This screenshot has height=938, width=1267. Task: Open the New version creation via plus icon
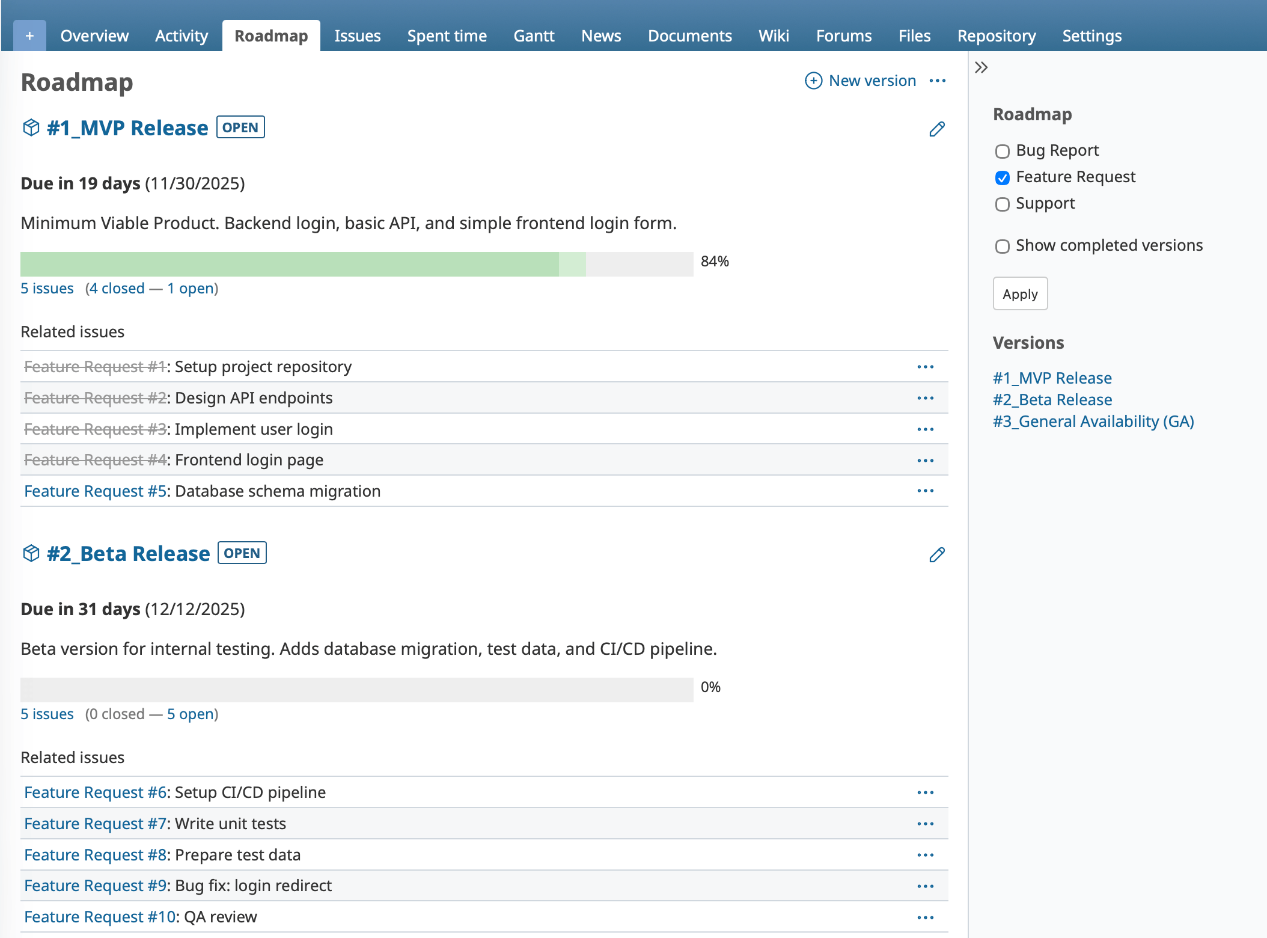tap(814, 81)
